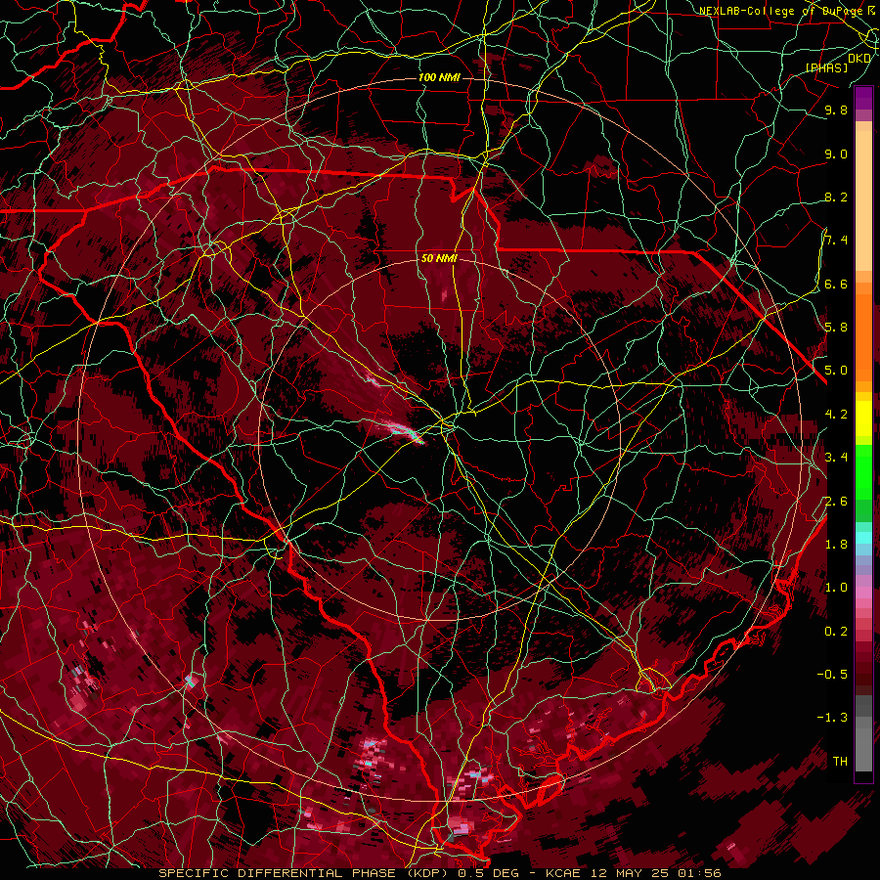Click the 2.6 scale value
880x880 pixels.
[836, 502]
